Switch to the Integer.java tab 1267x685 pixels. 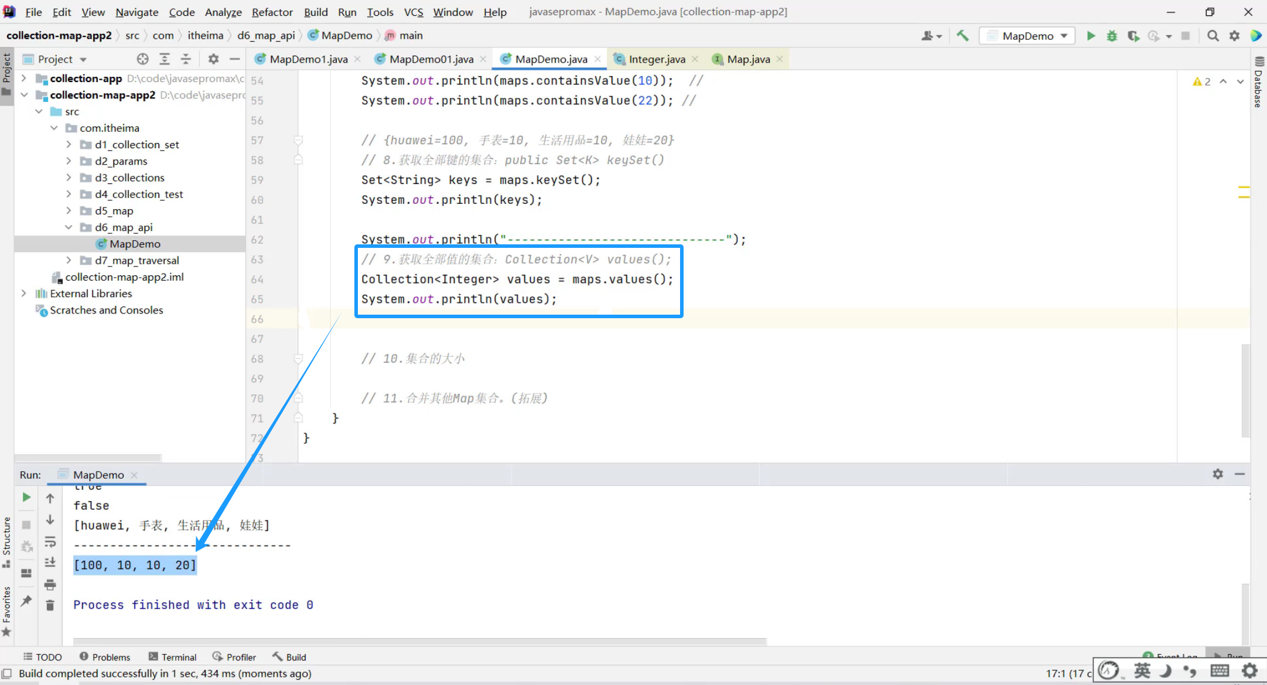click(656, 59)
